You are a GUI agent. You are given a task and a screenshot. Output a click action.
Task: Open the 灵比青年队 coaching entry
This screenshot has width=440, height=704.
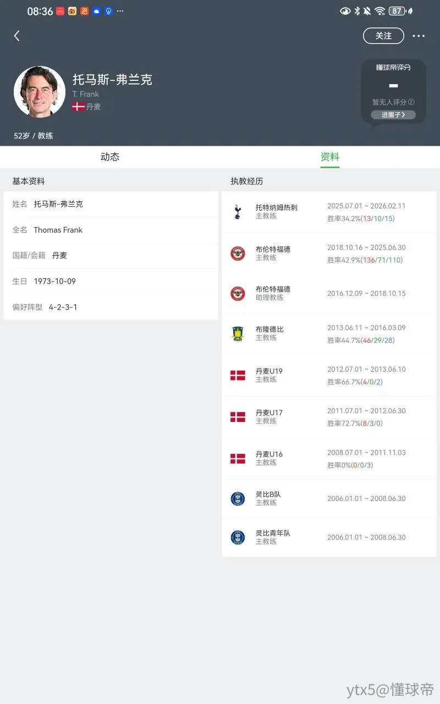click(329, 537)
